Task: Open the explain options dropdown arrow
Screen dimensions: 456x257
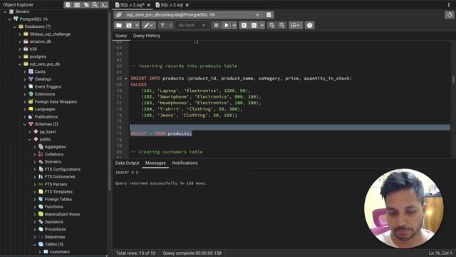Action: coord(262,26)
